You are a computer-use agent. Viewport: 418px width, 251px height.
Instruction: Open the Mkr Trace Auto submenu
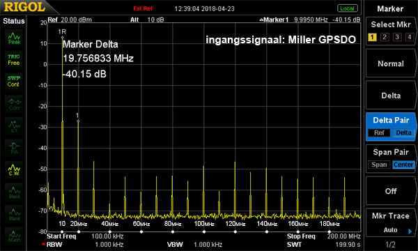391,222
